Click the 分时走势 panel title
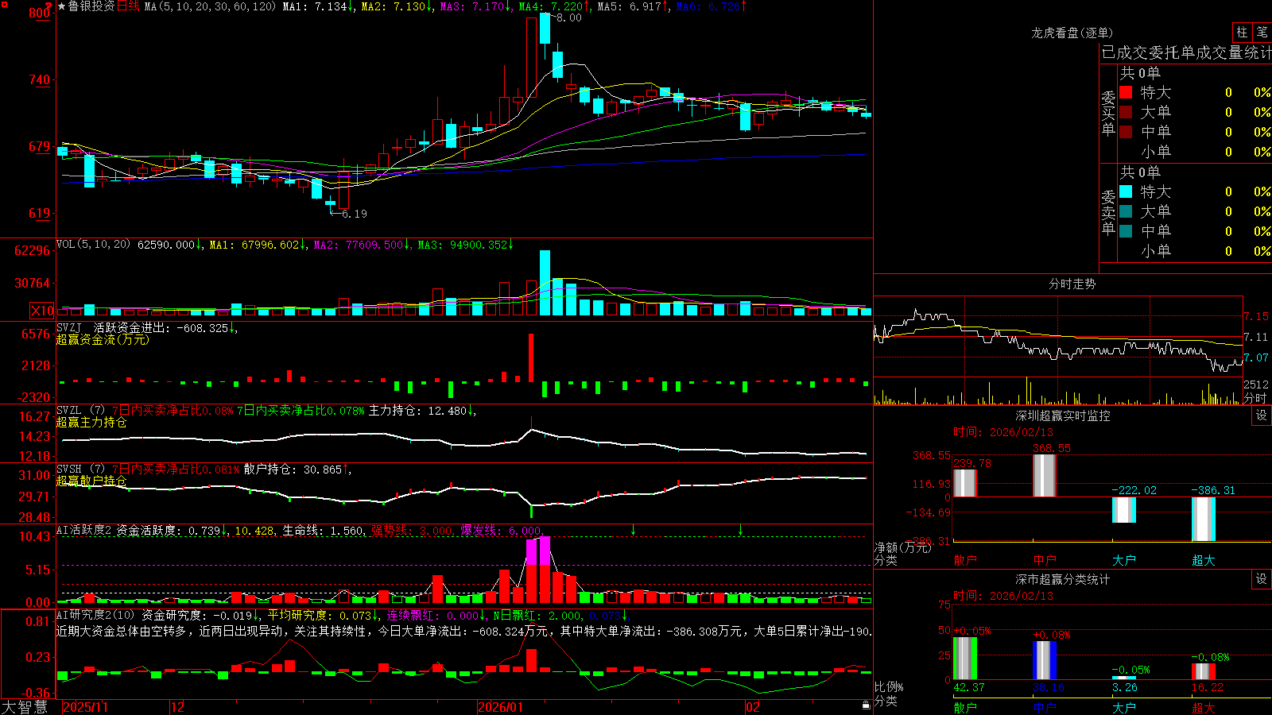The image size is (1272, 715). tap(1072, 284)
